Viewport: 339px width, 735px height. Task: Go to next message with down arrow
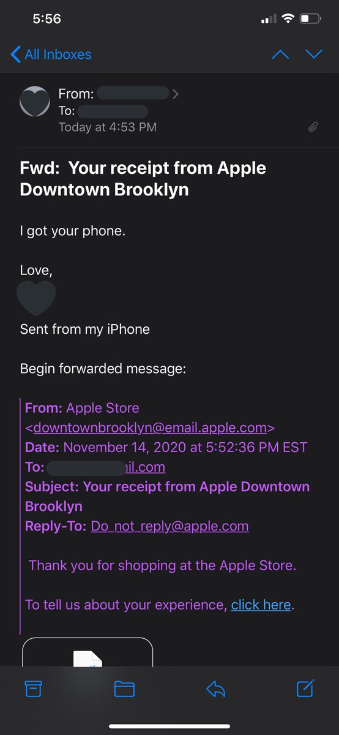314,55
